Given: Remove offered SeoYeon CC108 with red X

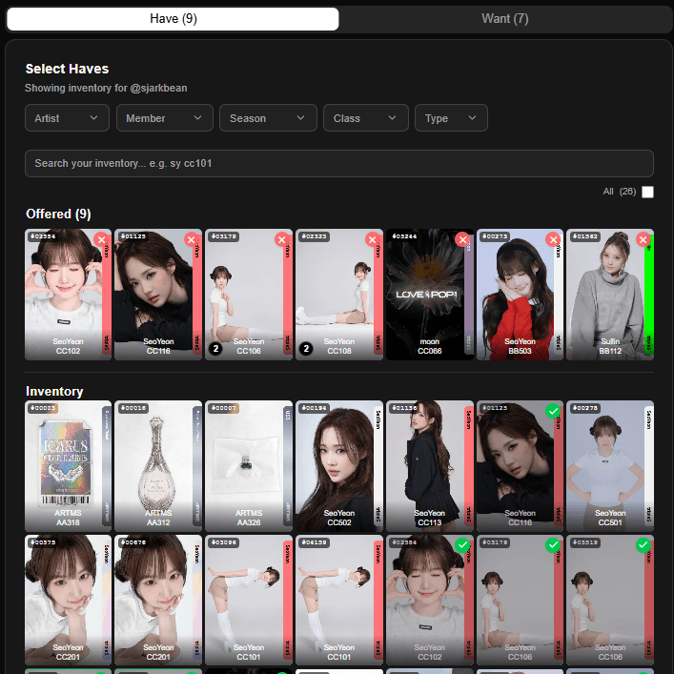Looking at the screenshot, I should pyautogui.click(x=372, y=239).
